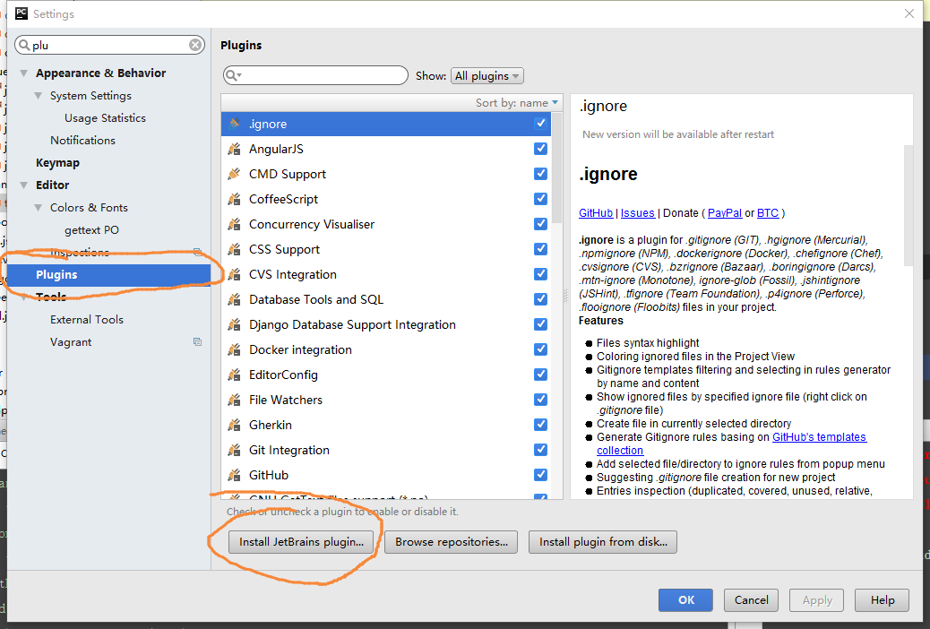Open Vagrant settings
Screen dimensions: 930x629
coord(71,342)
